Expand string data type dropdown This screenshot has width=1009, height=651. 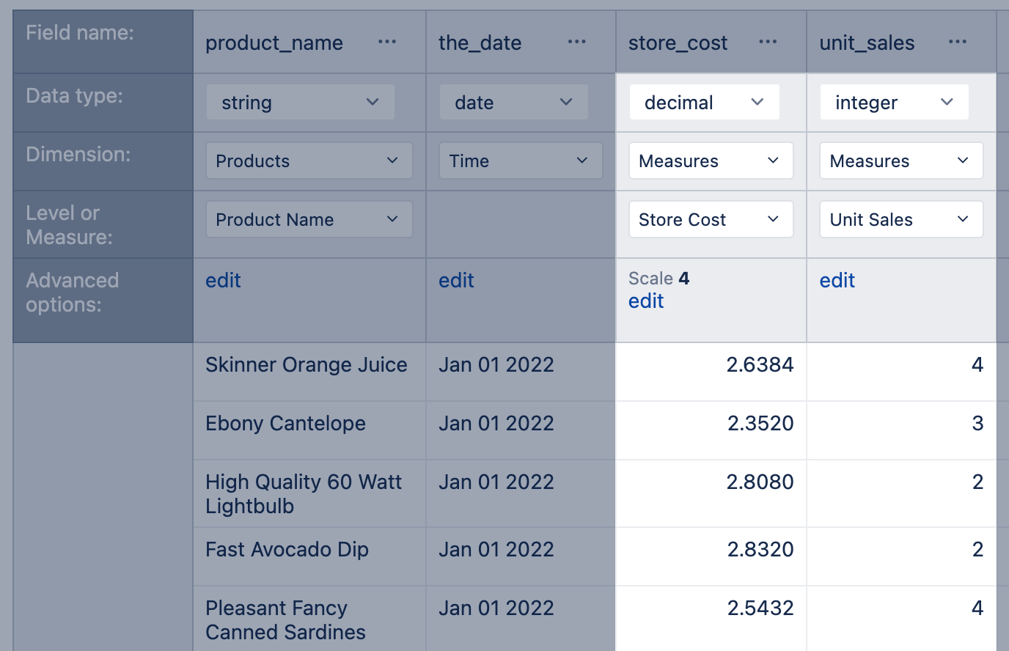coord(301,103)
